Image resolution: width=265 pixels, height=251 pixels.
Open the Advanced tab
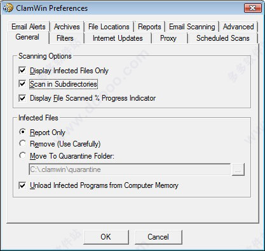tap(238, 27)
